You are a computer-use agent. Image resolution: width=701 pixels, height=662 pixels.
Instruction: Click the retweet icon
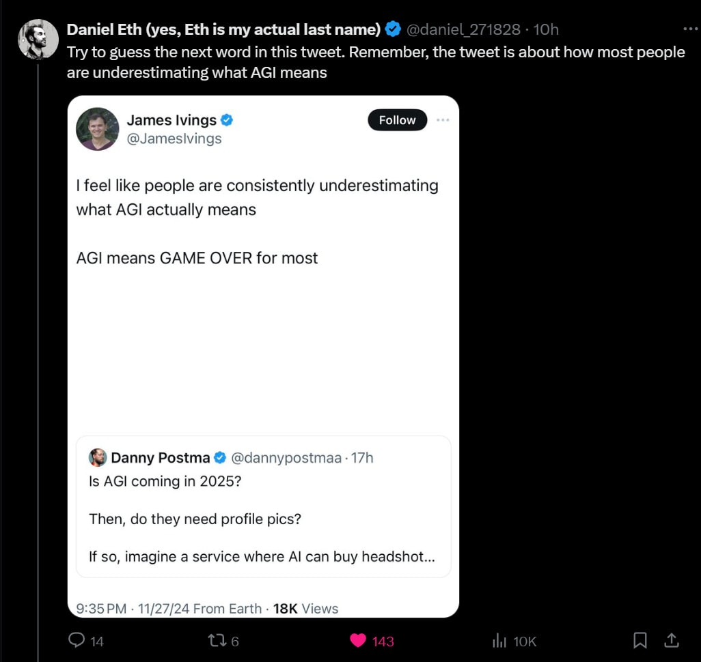click(217, 641)
